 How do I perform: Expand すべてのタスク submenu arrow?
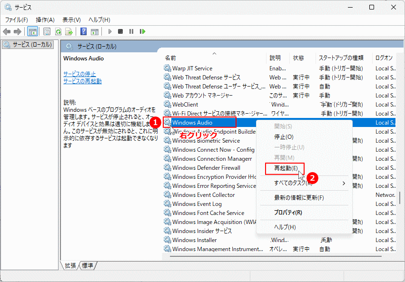click(344, 183)
